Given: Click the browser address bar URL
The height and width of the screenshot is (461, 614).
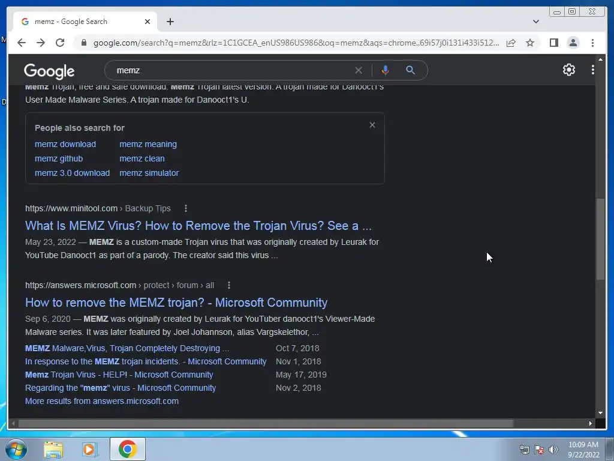Looking at the screenshot, I should [x=296, y=43].
